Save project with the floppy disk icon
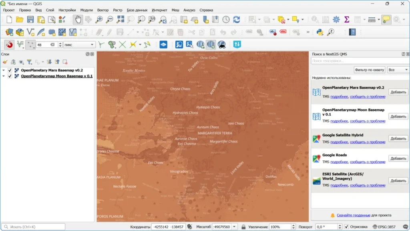410x231 pixels. [30, 20]
